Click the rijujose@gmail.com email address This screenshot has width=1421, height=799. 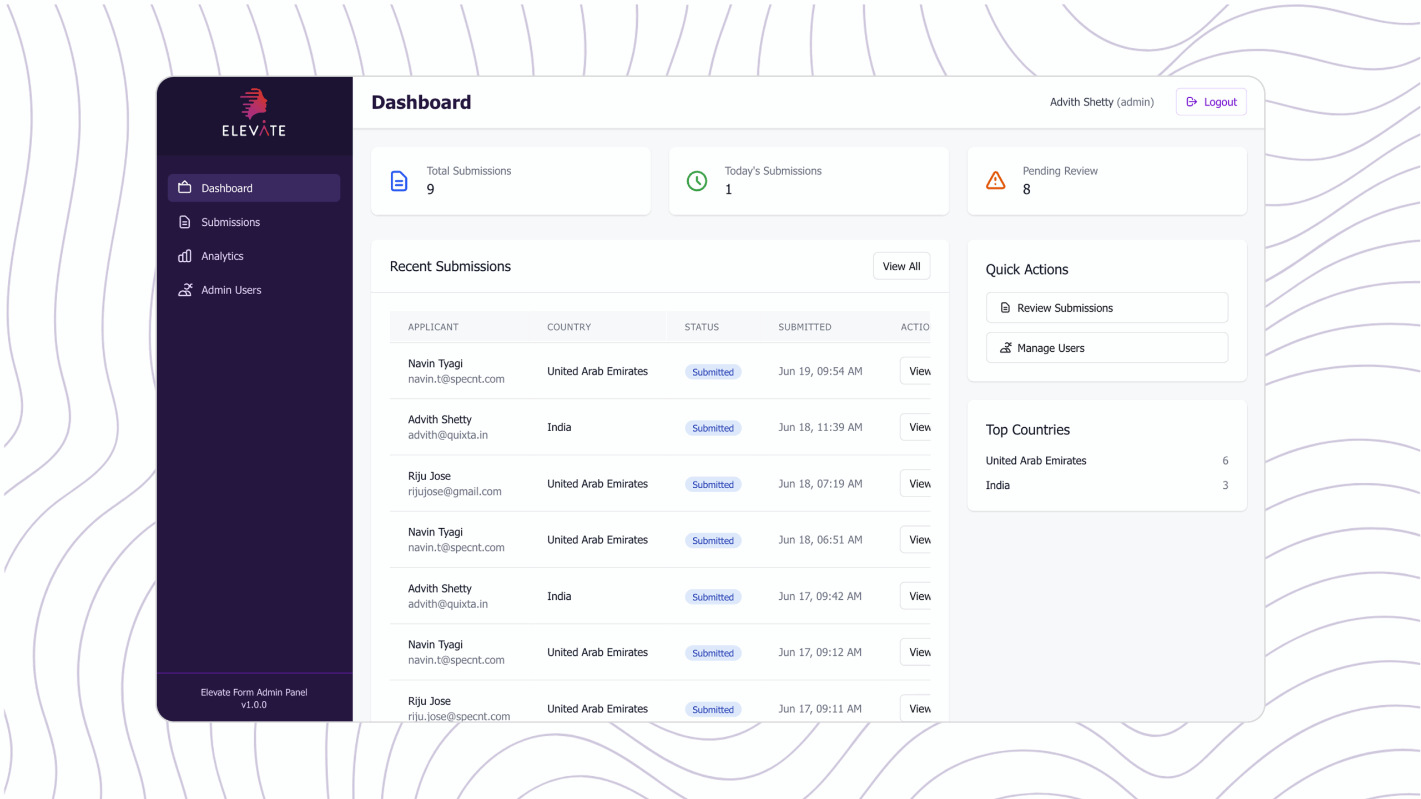tap(455, 492)
